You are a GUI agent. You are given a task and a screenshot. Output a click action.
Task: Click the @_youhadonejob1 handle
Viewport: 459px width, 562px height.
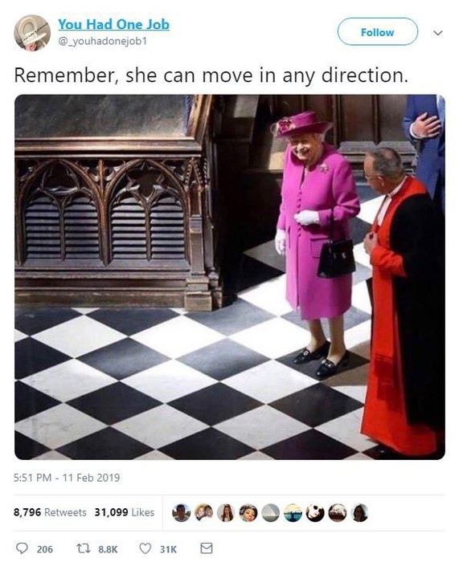click(103, 42)
